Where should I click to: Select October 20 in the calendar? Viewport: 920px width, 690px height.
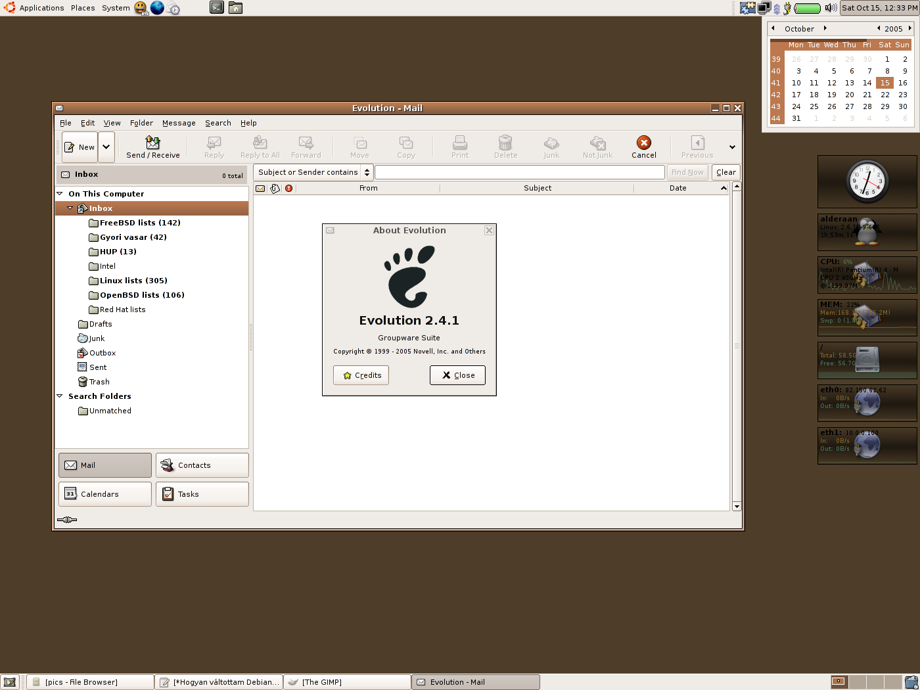[x=849, y=95]
